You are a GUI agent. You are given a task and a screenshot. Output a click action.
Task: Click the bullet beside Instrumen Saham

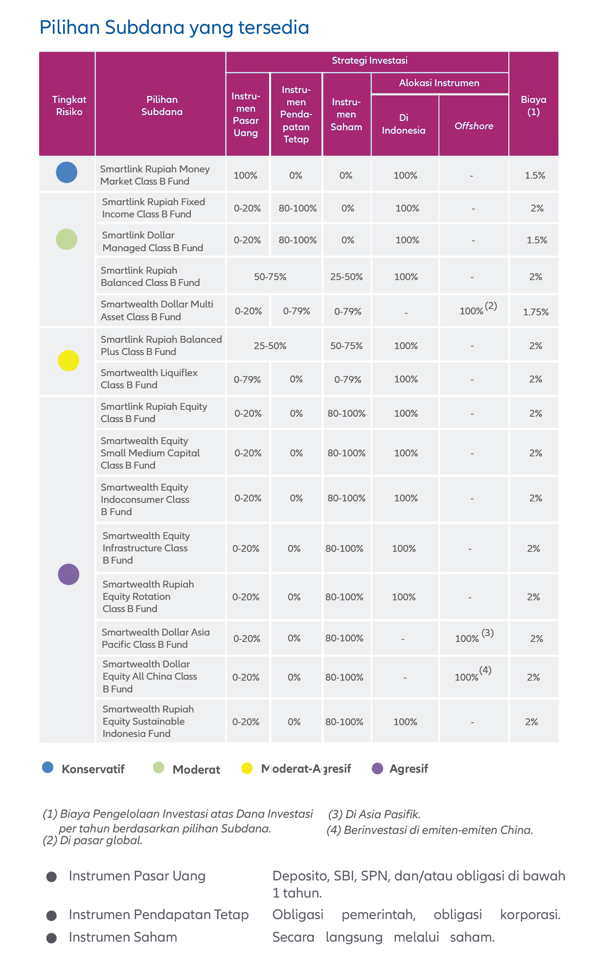[x=51, y=938]
